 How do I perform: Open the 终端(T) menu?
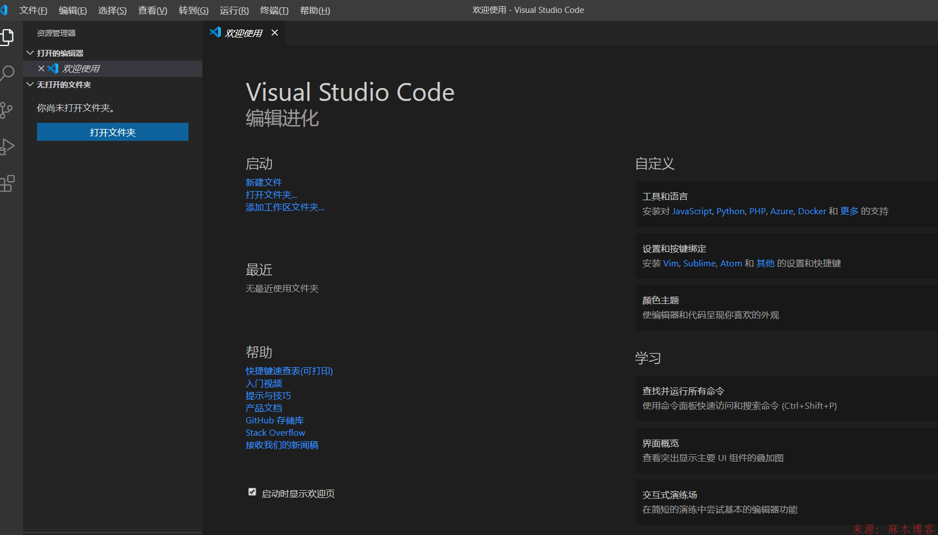(x=274, y=10)
